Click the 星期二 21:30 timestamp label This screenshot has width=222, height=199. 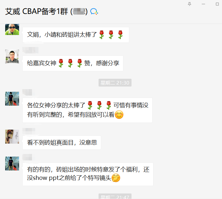click(x=115, y=83)
